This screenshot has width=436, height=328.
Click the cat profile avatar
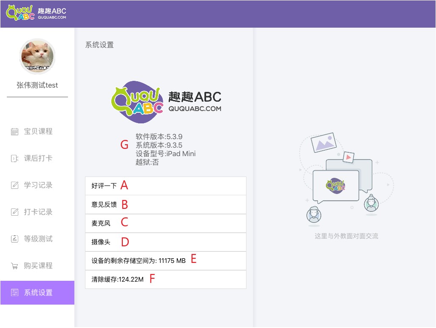[37, 57]
